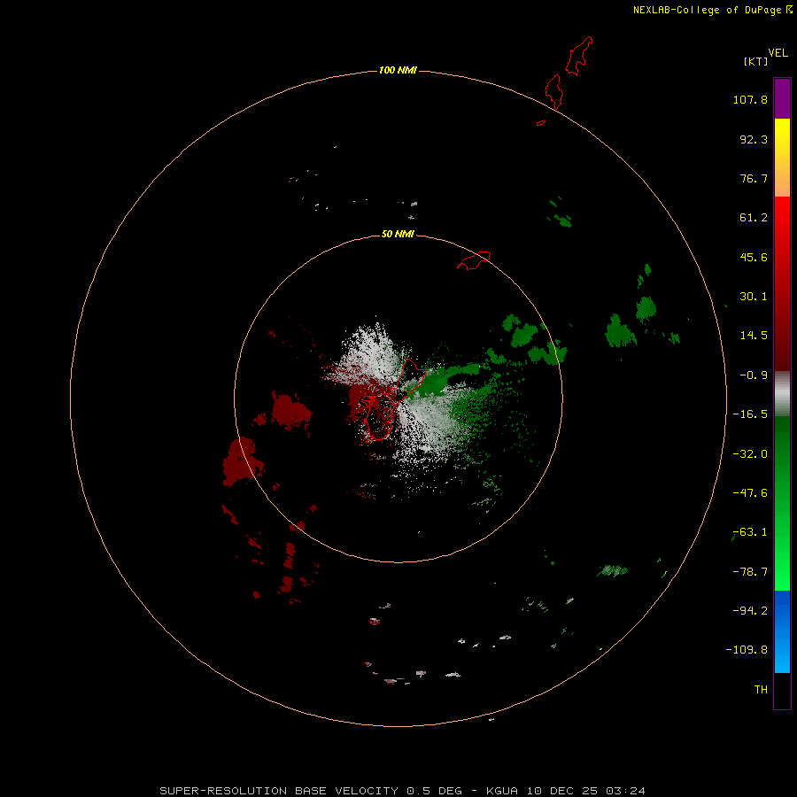The height and width of the screenshot is (797, 797).
Task: Click the 14.5 legend value
Action: [754, 336]
